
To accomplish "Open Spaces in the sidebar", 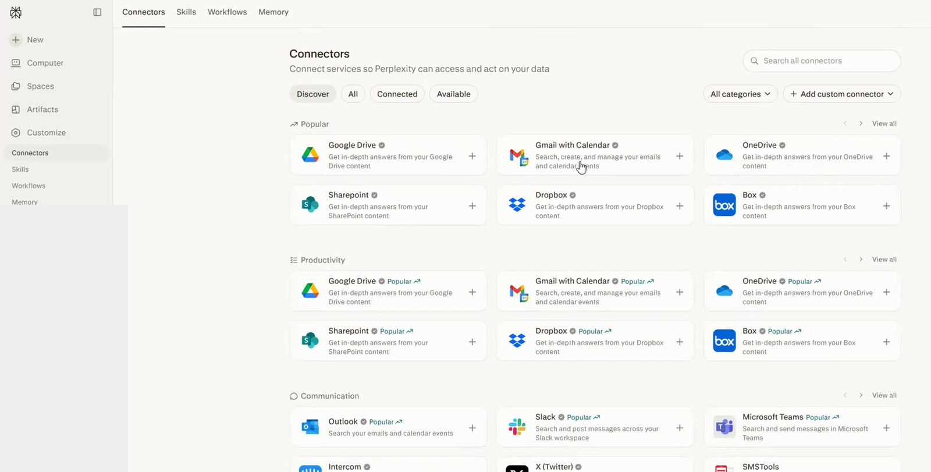I will click(x=33, y=86).
